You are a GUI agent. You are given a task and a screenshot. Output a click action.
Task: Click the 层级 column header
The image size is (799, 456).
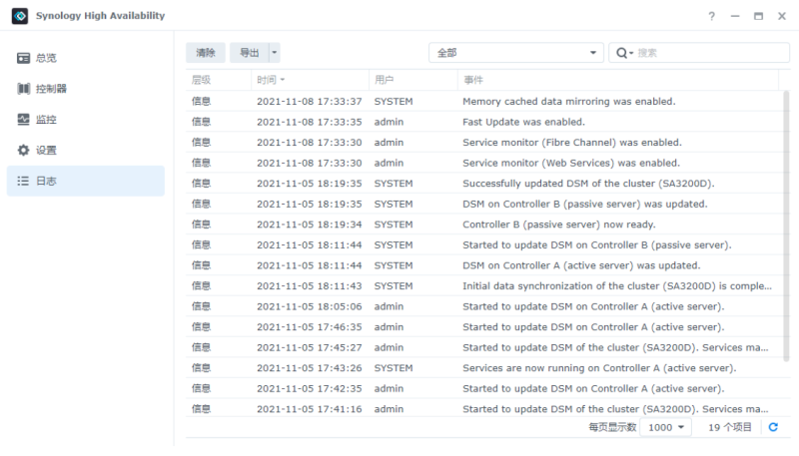click(218, 80)
